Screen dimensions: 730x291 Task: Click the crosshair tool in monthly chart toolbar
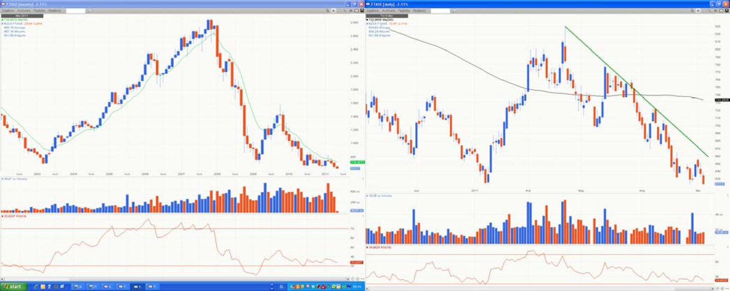tap(333, 11)
